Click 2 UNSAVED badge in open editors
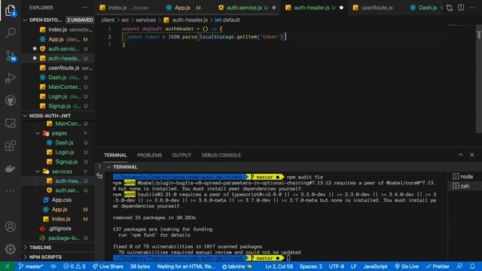 pyautogui.click(x=80, y=20)
